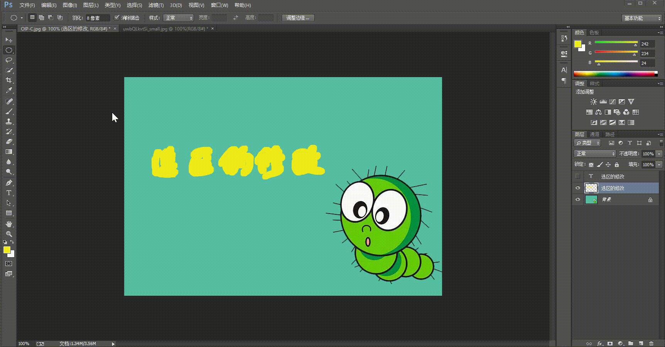The image size is (665, 347).
Task: Click the foreground yellow color swatch in toolbox
Action: [7, 250]
